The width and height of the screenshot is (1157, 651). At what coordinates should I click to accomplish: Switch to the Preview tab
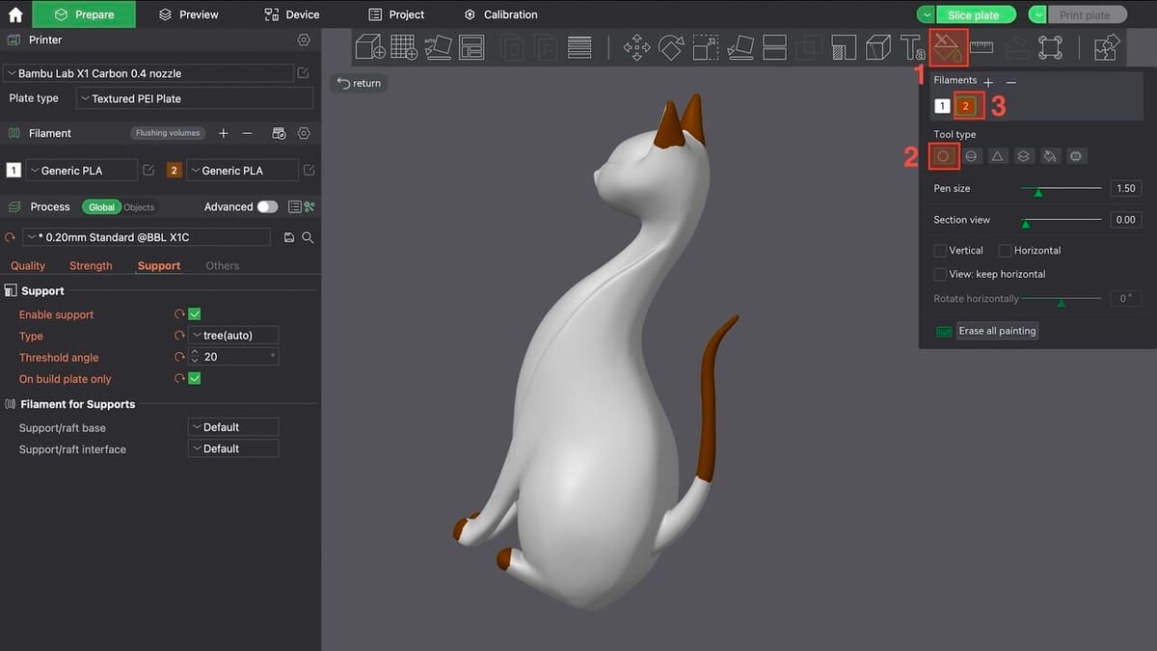[189, 14]
